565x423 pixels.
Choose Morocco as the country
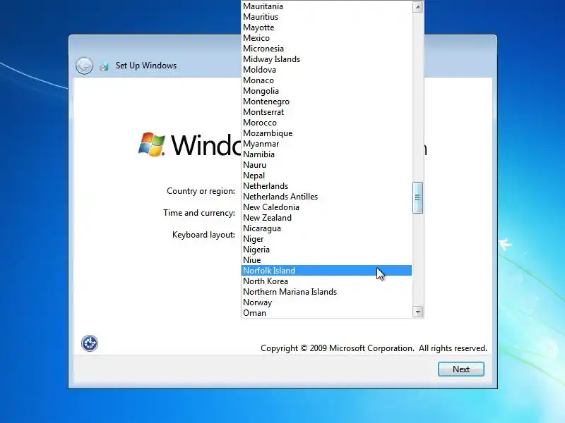coord(326,123)
